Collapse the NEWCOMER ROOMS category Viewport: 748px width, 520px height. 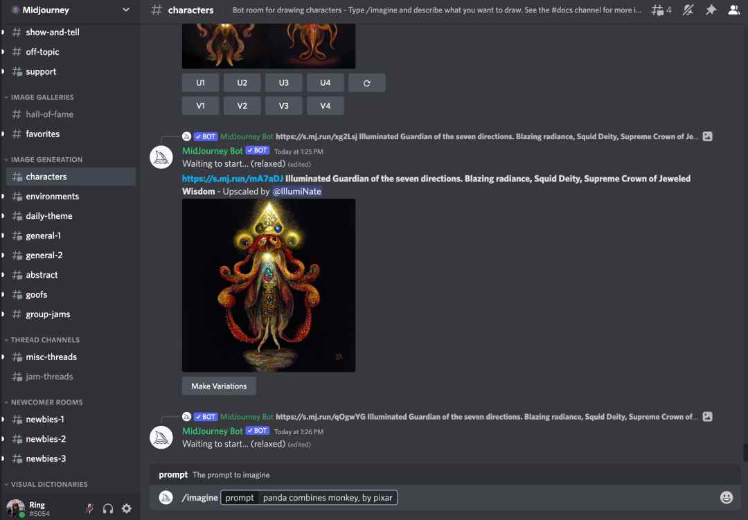pyautogui.click(x=46, y=402)
